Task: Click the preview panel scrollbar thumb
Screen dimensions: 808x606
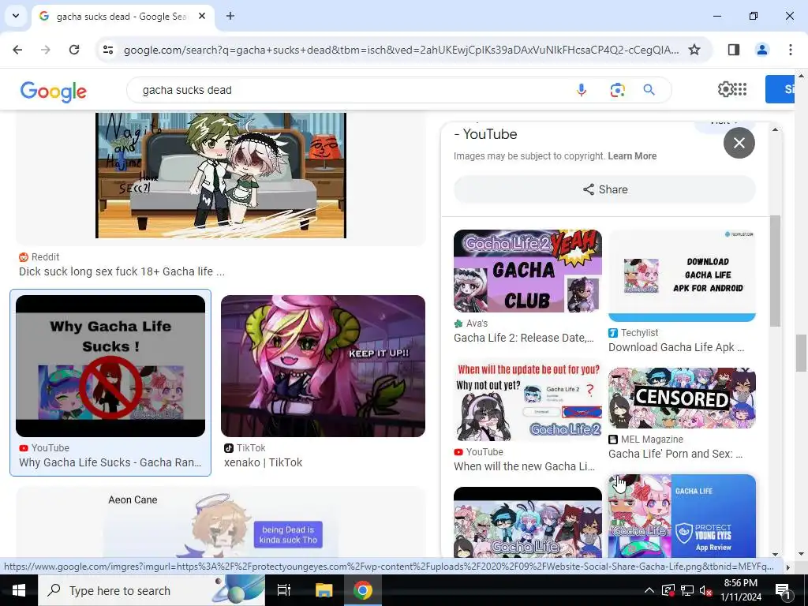Action: coord(775,271)
